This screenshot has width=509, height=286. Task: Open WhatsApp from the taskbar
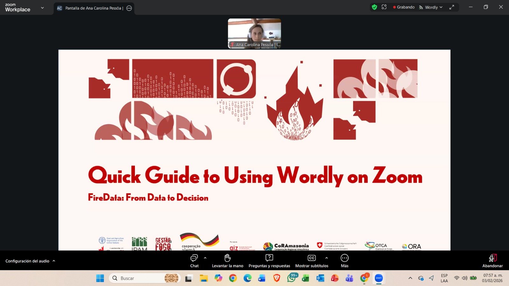tap(291, 278)
